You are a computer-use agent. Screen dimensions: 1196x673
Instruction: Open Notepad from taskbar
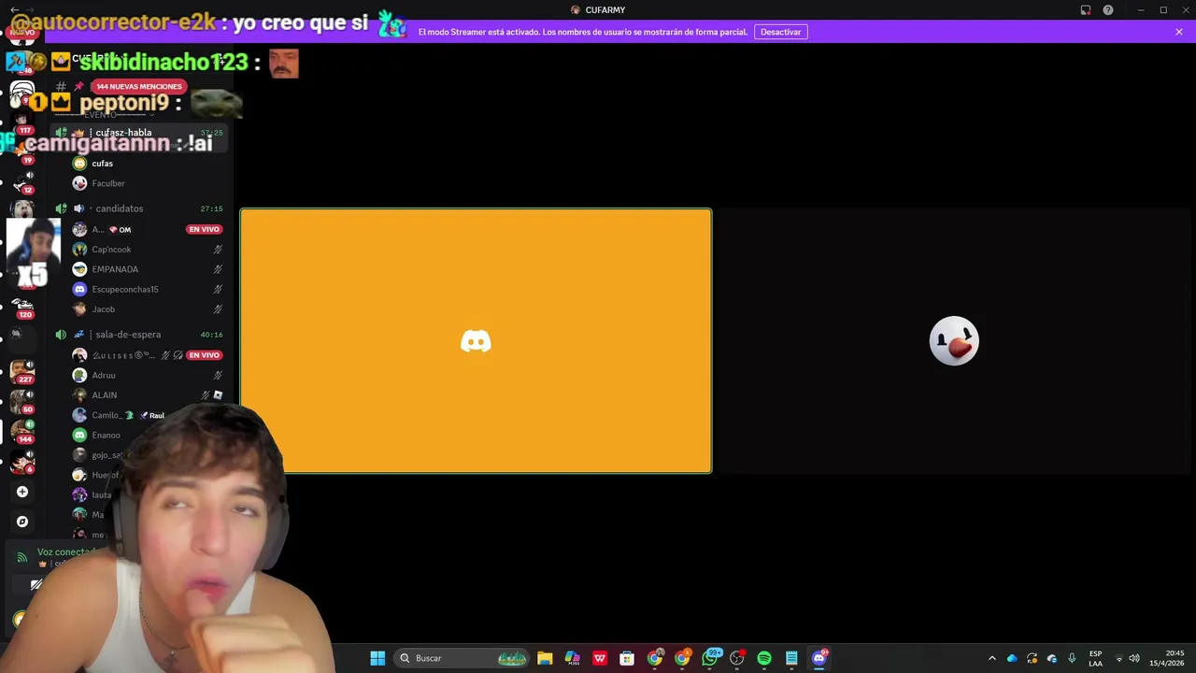tap(791, 658)
